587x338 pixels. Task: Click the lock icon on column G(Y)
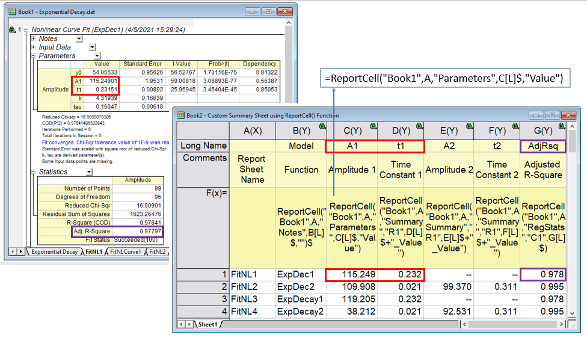[562, 126]
